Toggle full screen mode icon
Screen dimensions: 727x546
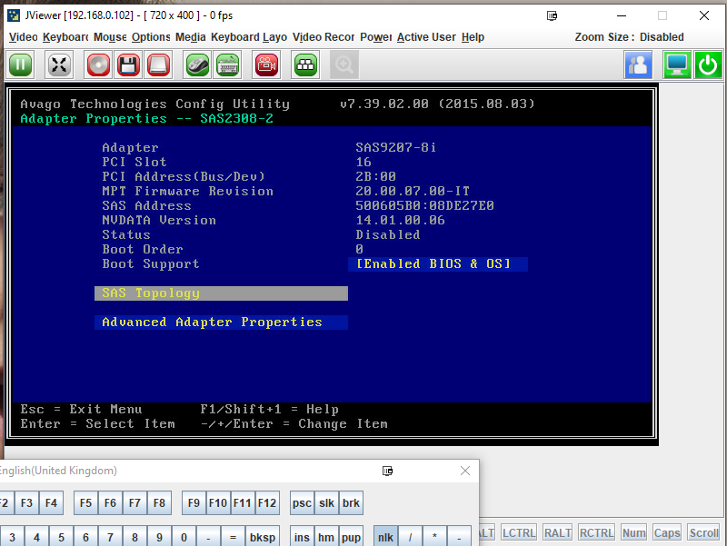[59, 65]
